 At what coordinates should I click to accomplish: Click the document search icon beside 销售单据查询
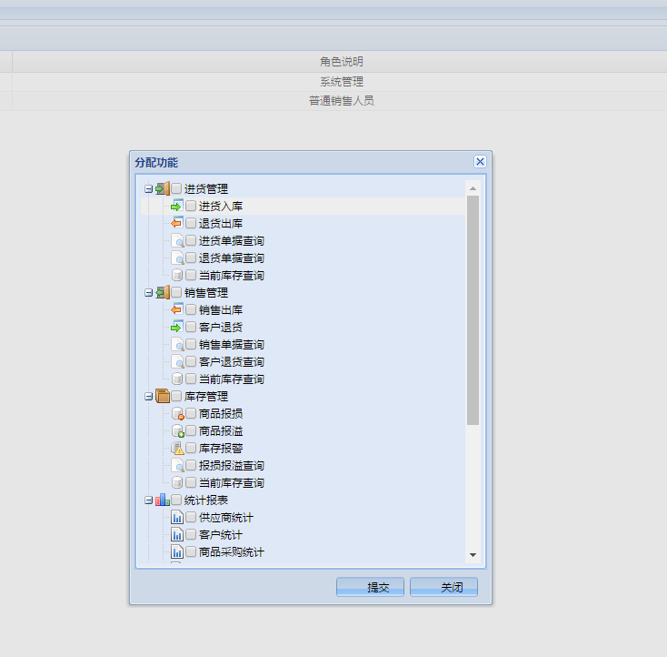point(177,344)
